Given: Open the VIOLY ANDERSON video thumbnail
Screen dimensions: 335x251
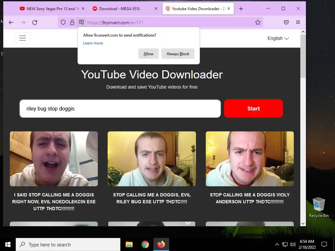Looking at the screenshot, I should point(250,159).
